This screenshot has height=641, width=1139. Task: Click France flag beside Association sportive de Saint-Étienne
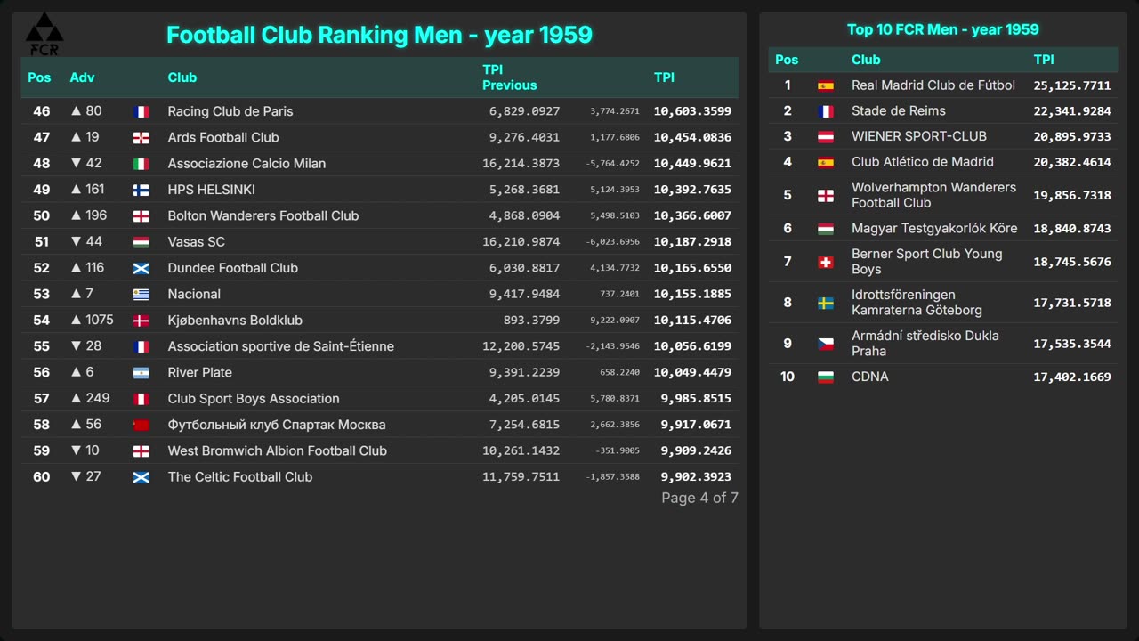click(141, 346)
